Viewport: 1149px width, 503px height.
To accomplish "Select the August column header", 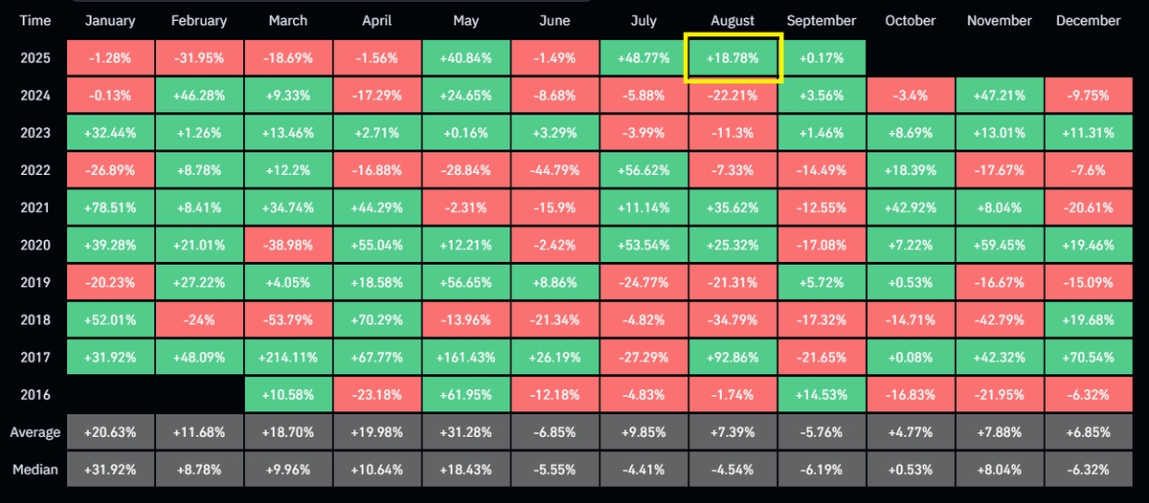I will pos(733,20).
